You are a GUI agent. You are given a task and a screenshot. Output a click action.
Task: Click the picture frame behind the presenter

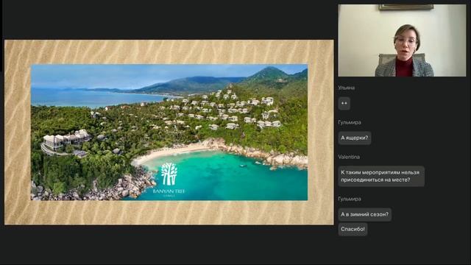406,7
